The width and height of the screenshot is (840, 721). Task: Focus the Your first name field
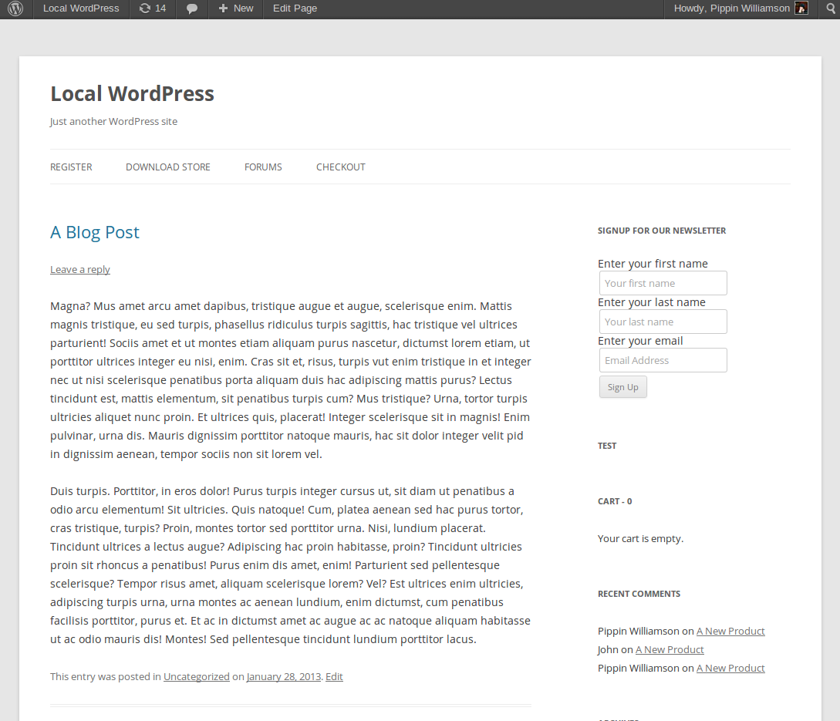click(663, 283)
